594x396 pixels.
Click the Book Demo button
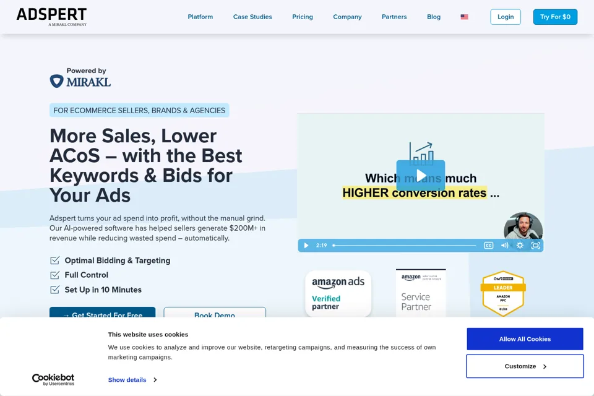click(x=215, y=312)
